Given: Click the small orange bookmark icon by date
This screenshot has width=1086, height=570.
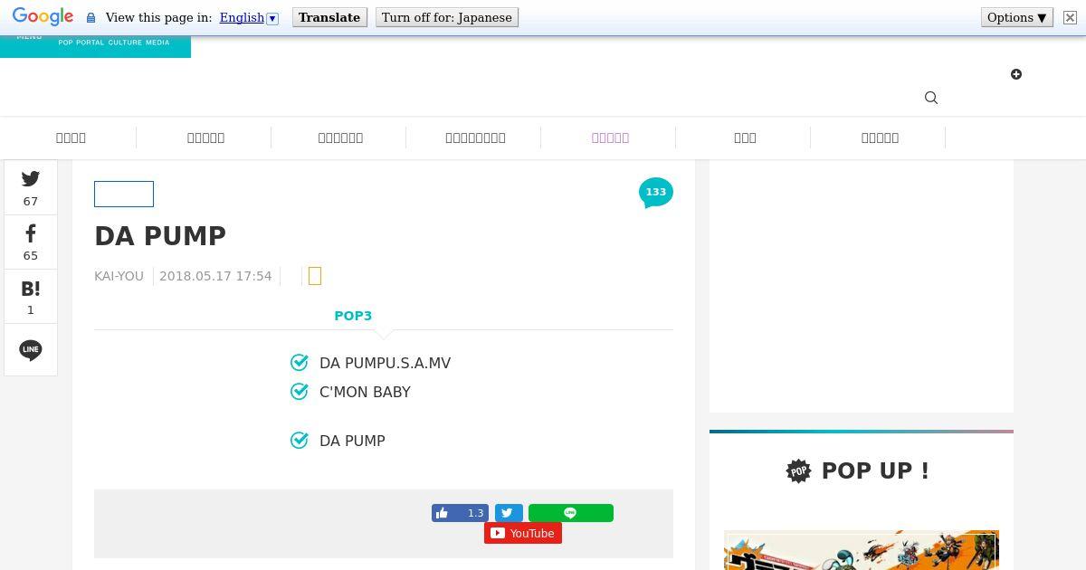Looking at the screenshot, I should click(315, 276).
